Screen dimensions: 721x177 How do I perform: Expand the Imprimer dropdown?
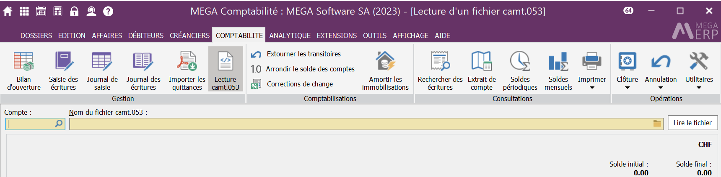[x=592, y=87]
